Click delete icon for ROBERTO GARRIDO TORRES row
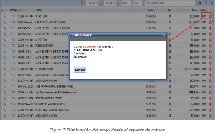 pyautogui.click(x=210, y=98)
